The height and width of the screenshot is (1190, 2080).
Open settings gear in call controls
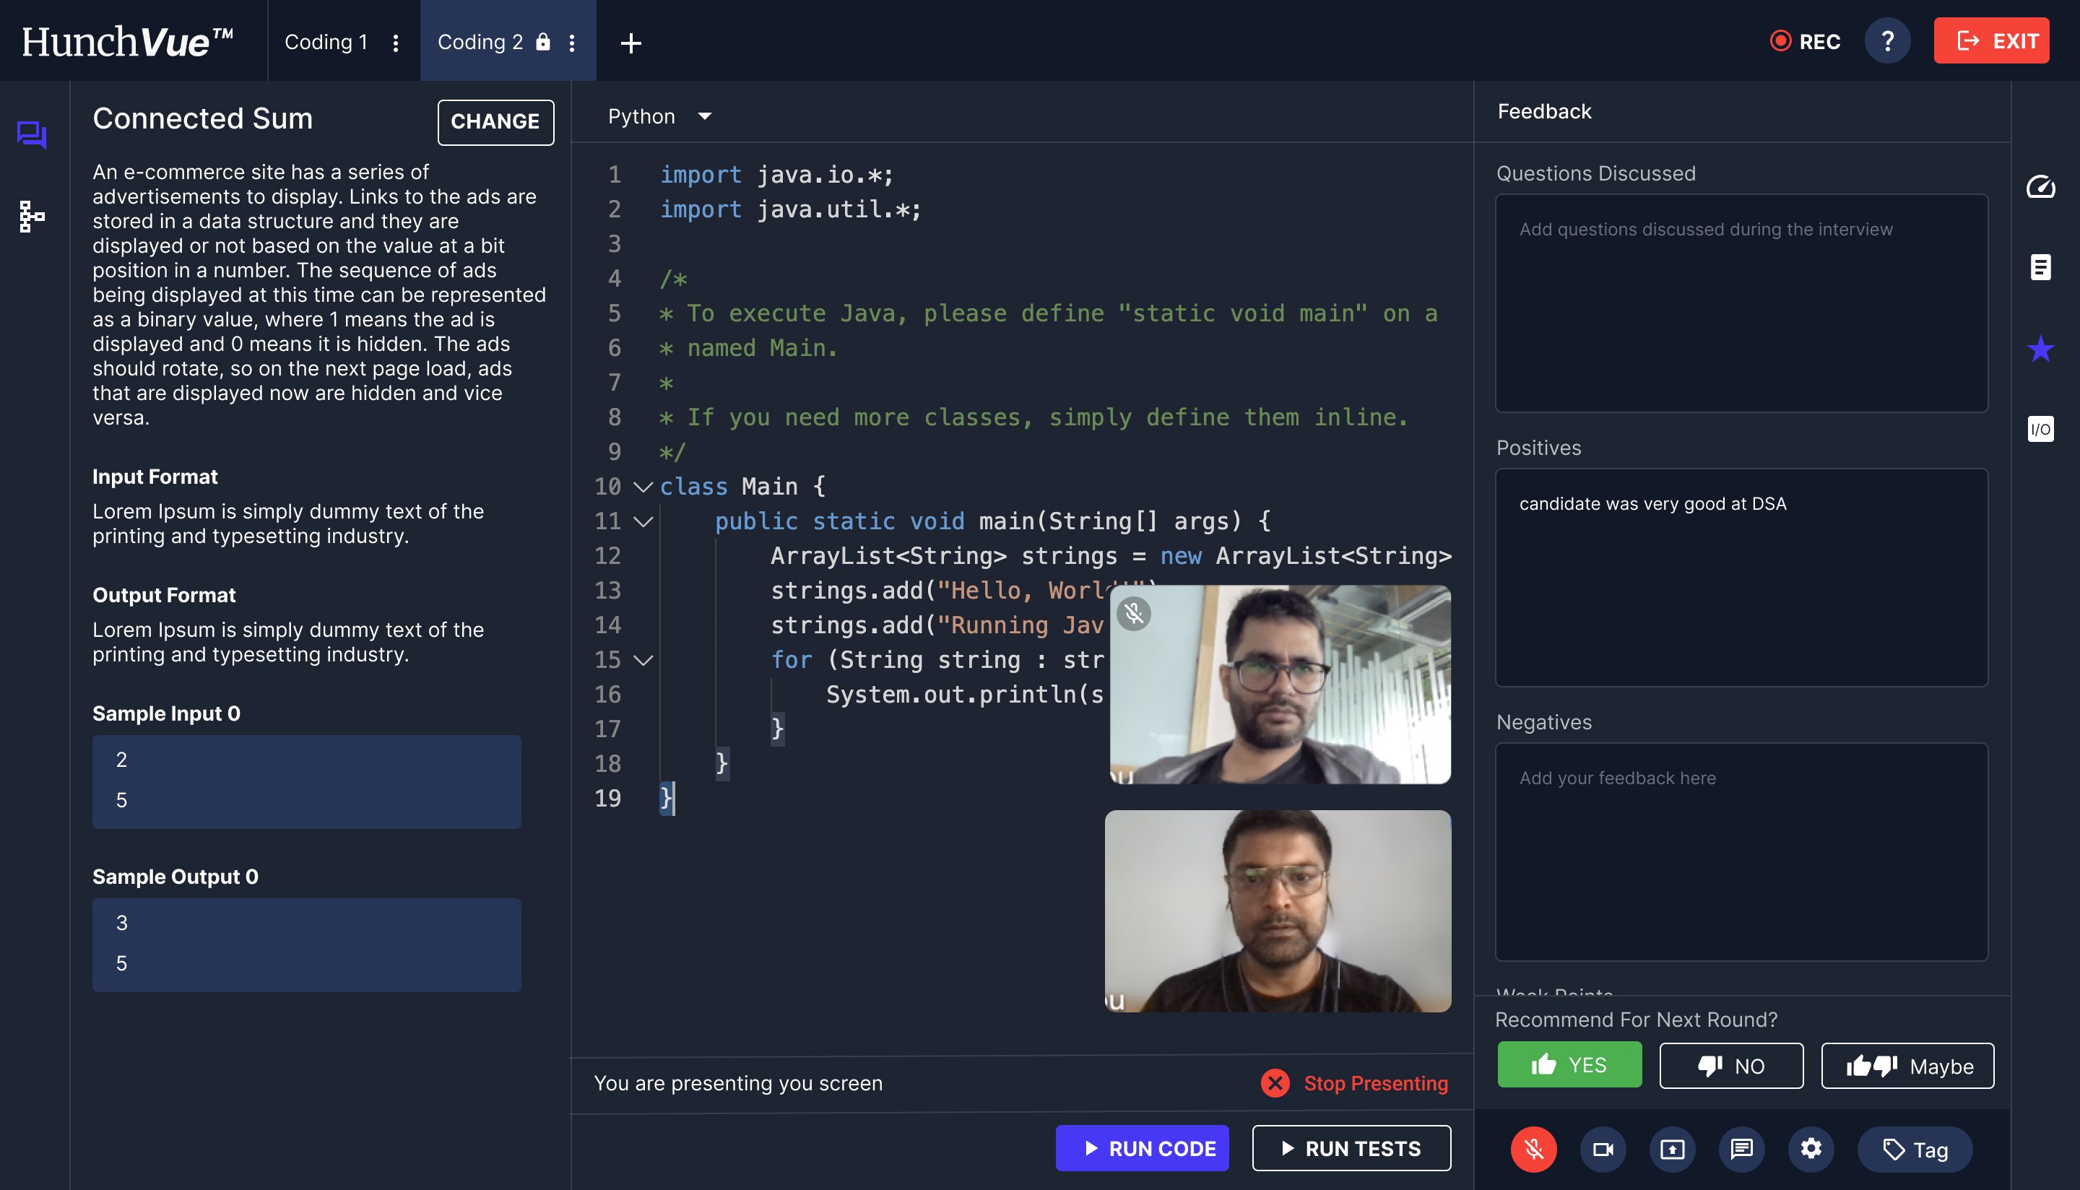tap(1811, 1149)
